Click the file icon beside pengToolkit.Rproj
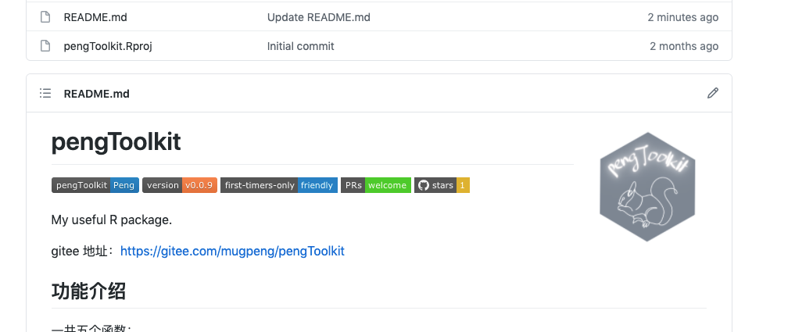This screenshot has height=332, width=795. point(45,46)
